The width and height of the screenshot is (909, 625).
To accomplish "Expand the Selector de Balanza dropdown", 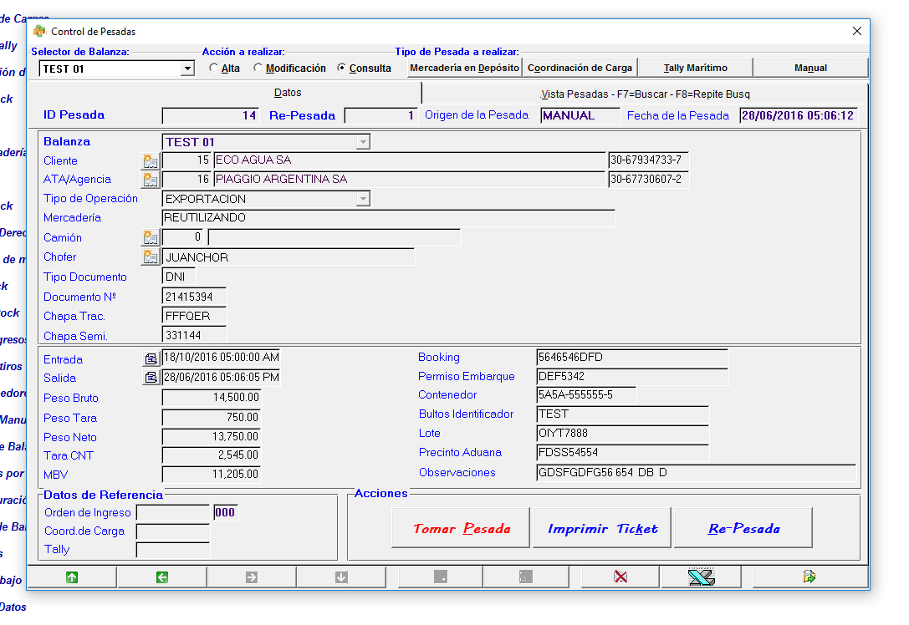I will tap(187, 69).
